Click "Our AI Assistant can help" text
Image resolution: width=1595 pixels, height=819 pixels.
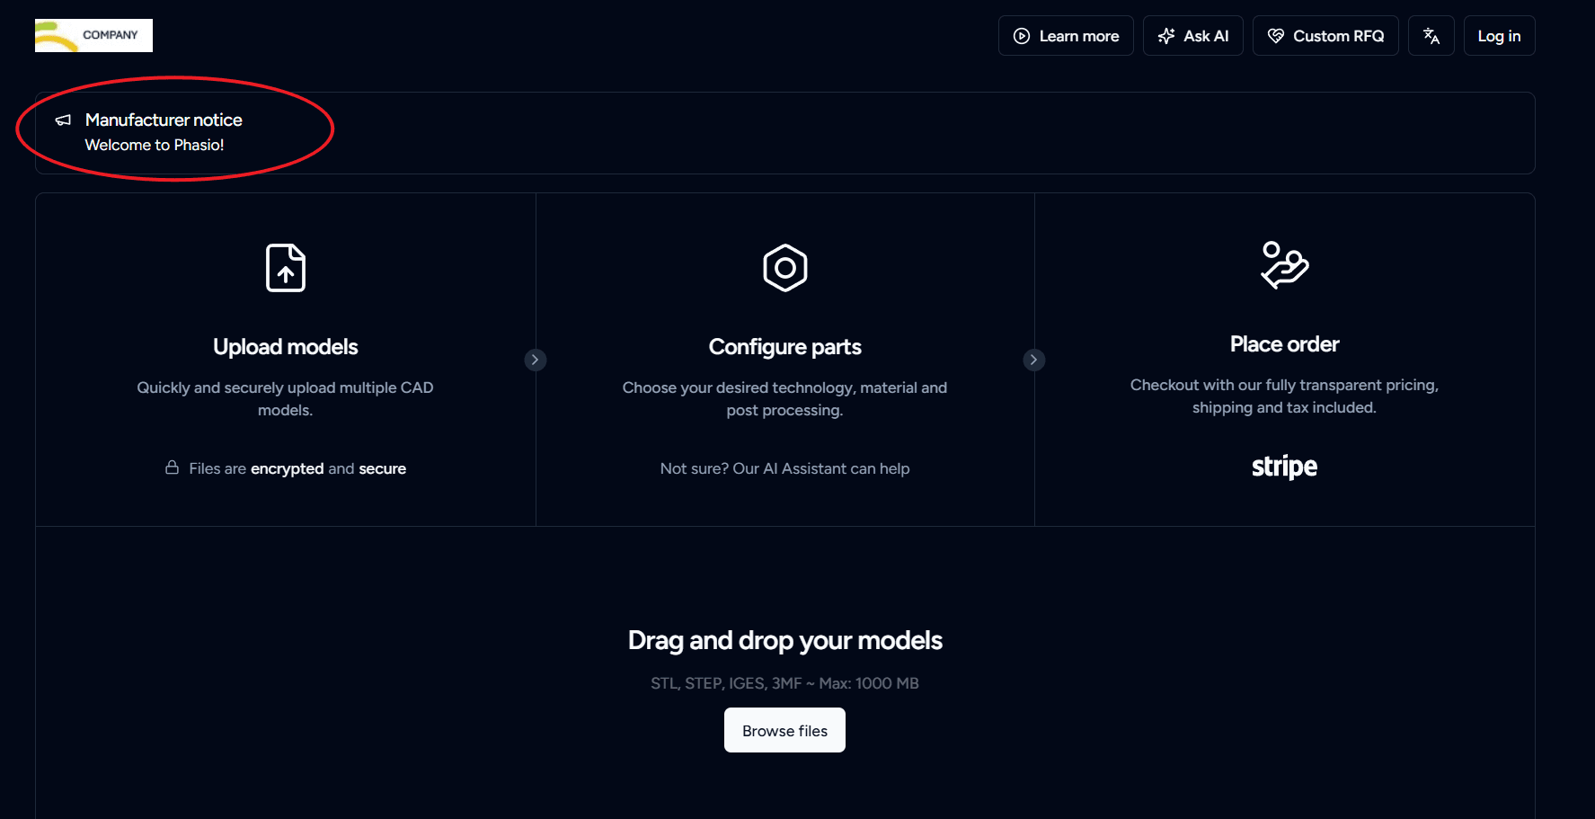click(820, 468)
